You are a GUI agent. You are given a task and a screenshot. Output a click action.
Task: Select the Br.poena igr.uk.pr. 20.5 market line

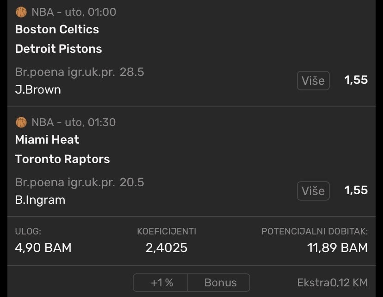point(79,182)
